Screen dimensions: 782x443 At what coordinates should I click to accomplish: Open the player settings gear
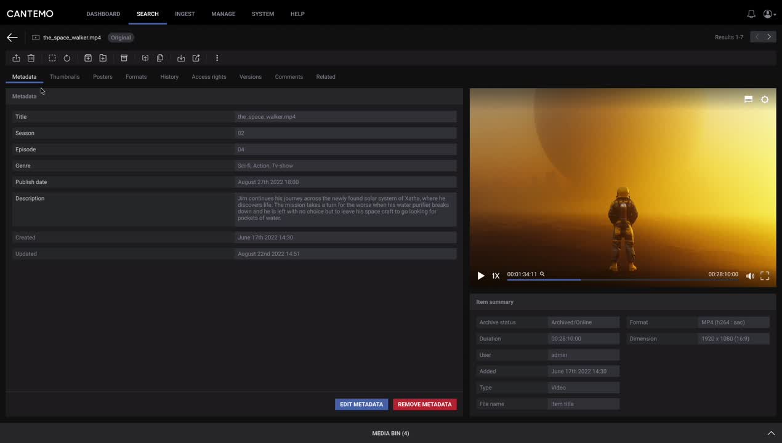click(x=765, y=99)
